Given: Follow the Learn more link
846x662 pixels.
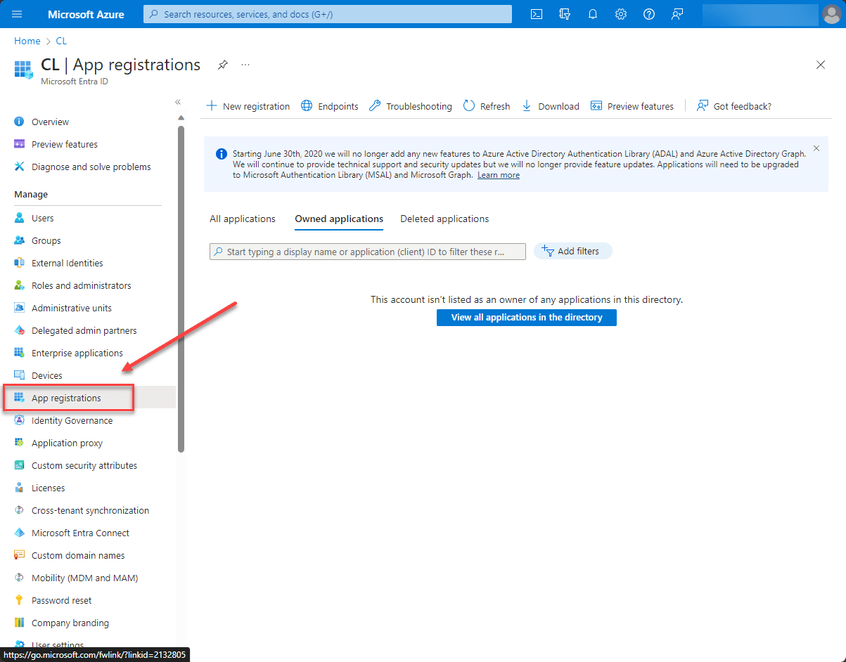Looking at the screenshot, I should click(499, 175).
